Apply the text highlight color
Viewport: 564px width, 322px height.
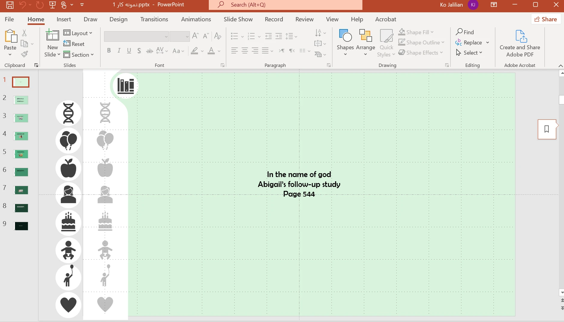click(194, 51)
